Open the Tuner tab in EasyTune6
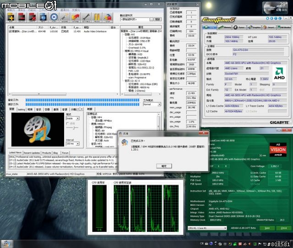This screenshot has height=248, width=293. pos(239,27)
